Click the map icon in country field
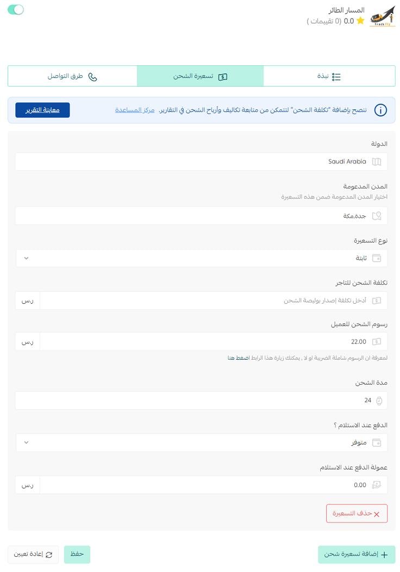 [377, 162]
